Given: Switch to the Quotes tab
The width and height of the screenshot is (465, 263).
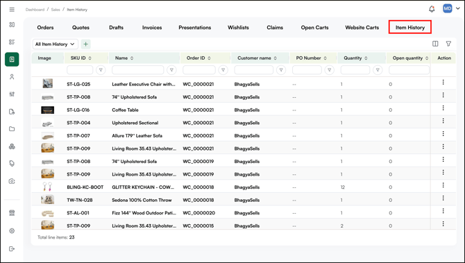Looking at the screenshot, I should click(x=81, y=28).
